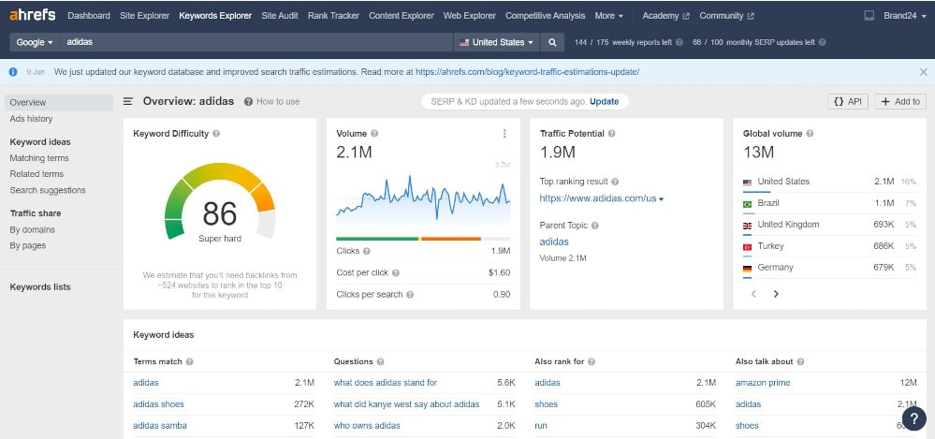Open who owns adidas question
Screen dimensions: 935x439
[367, 425]
